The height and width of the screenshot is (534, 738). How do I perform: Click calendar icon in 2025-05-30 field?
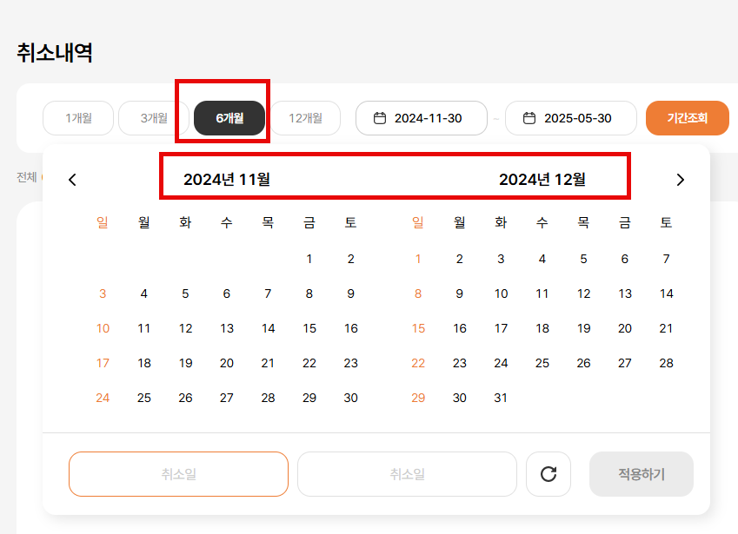pyautogui.click(x=529, y=118)
